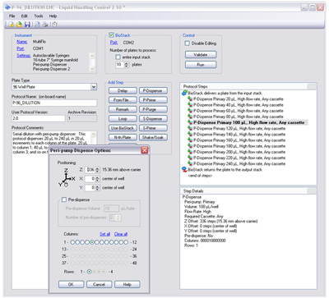Image resolution: width=329 pixels, height=298 pixels.
Task: Open the Tools menu
Action: click(x=39, y=16)
